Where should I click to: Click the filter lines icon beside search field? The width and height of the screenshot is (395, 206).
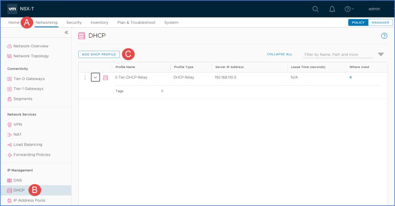pyautogui.click(x=381, y=55)
